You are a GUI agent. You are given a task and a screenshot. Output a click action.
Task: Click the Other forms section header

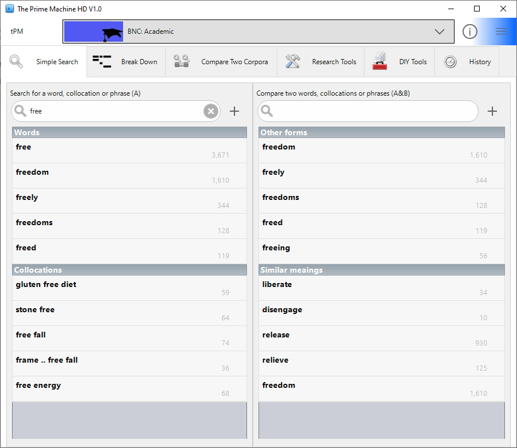click(382, 132)
